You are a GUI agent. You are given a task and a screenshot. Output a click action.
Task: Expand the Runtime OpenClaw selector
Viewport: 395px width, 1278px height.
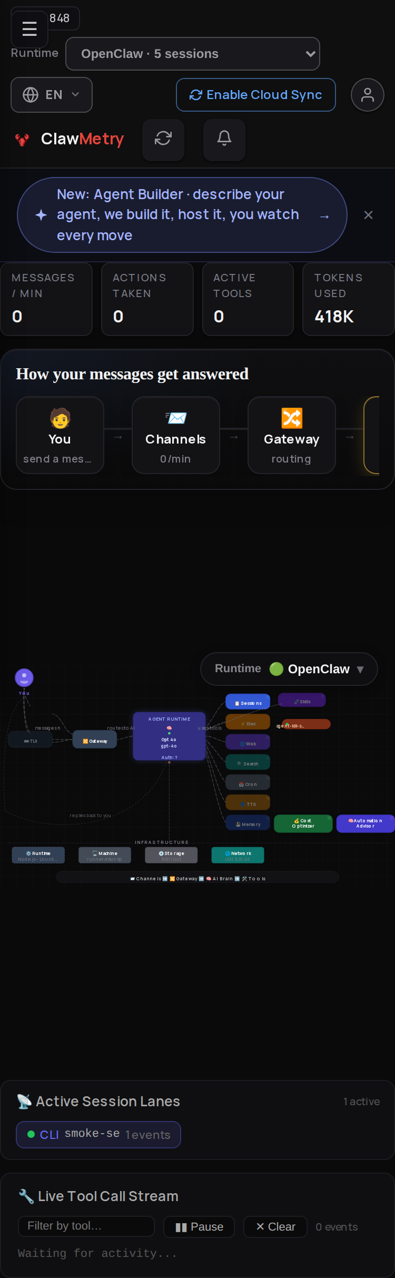[289, 669]
